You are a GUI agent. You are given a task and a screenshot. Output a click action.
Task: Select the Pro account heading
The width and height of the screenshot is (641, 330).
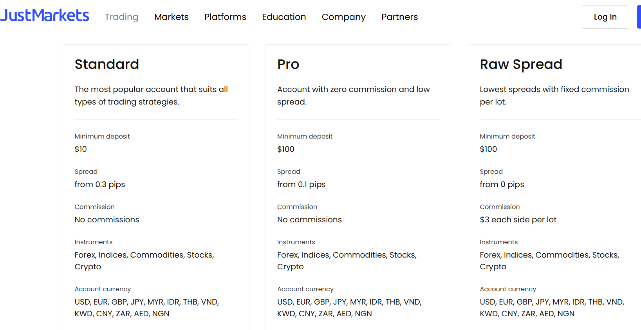tap(288, 64)
